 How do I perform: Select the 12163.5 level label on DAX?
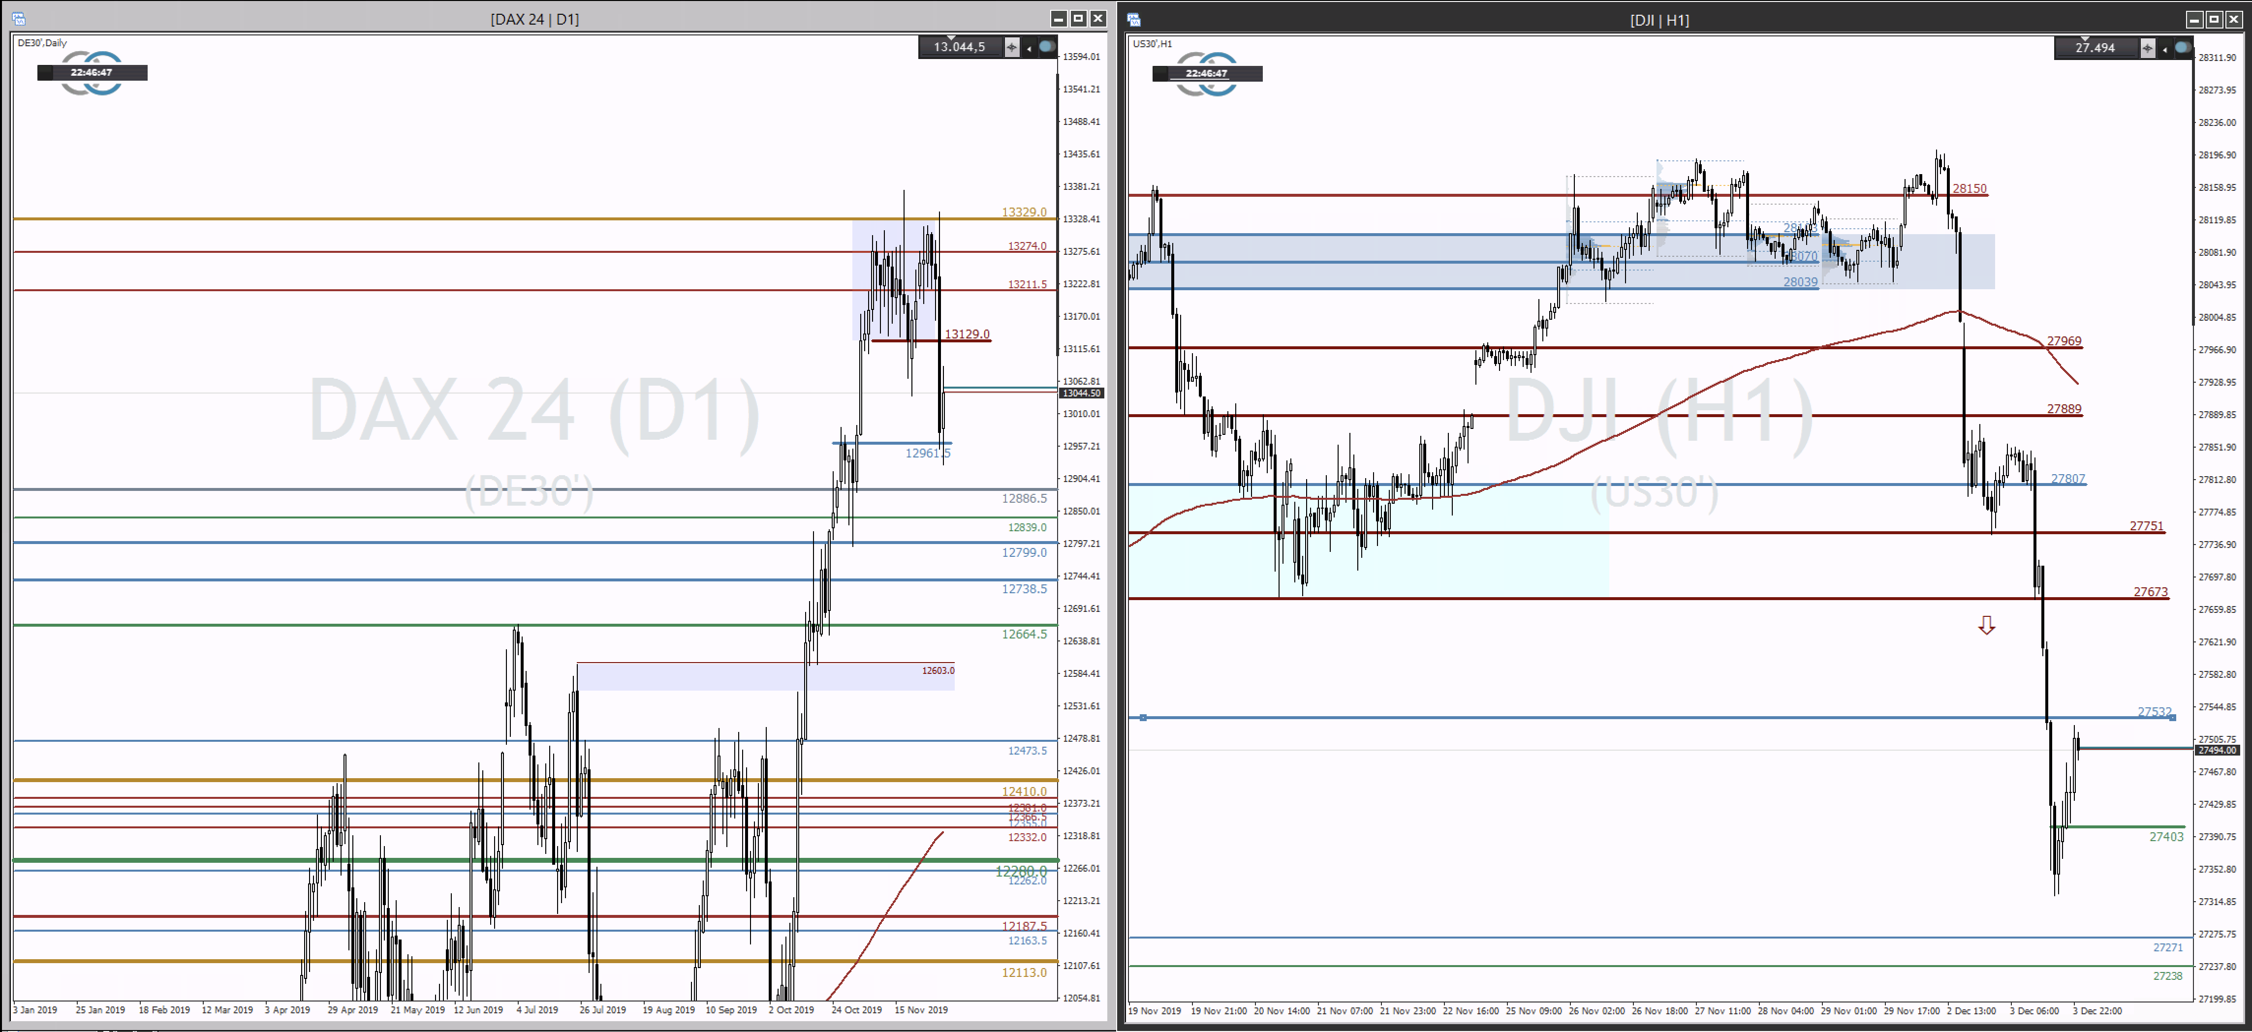(x=1026, y=941)
